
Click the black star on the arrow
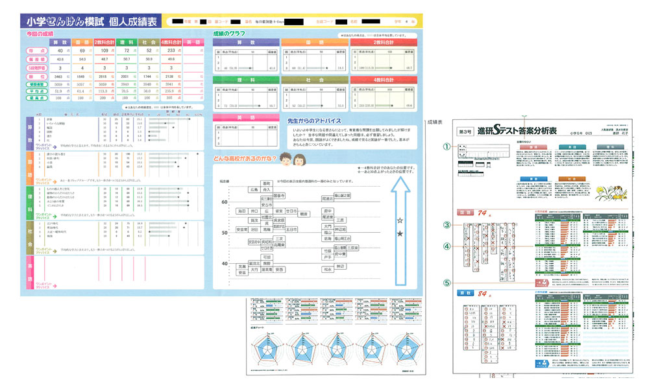tap(400, 233)
